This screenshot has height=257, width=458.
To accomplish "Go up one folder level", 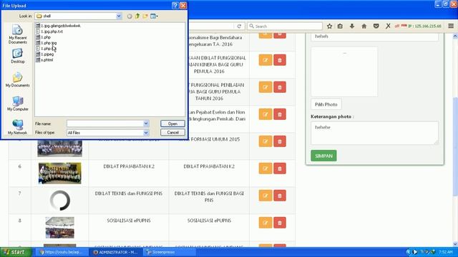I will (137, 16).
